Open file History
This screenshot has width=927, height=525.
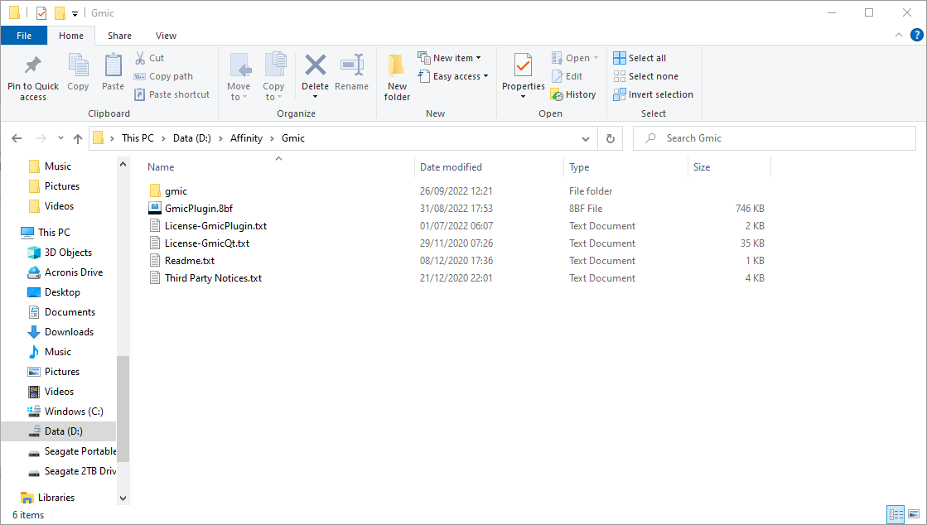tap(573, 94)
